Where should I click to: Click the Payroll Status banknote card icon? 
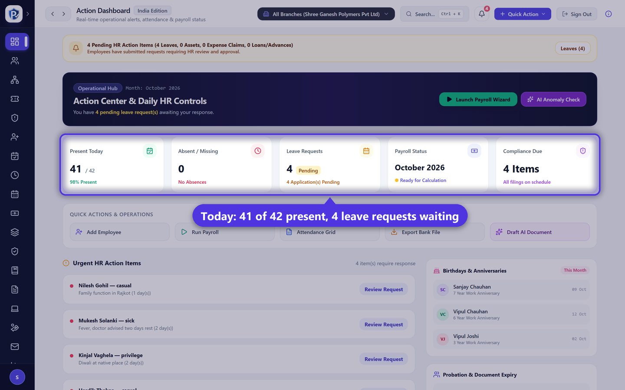point(474,151)
